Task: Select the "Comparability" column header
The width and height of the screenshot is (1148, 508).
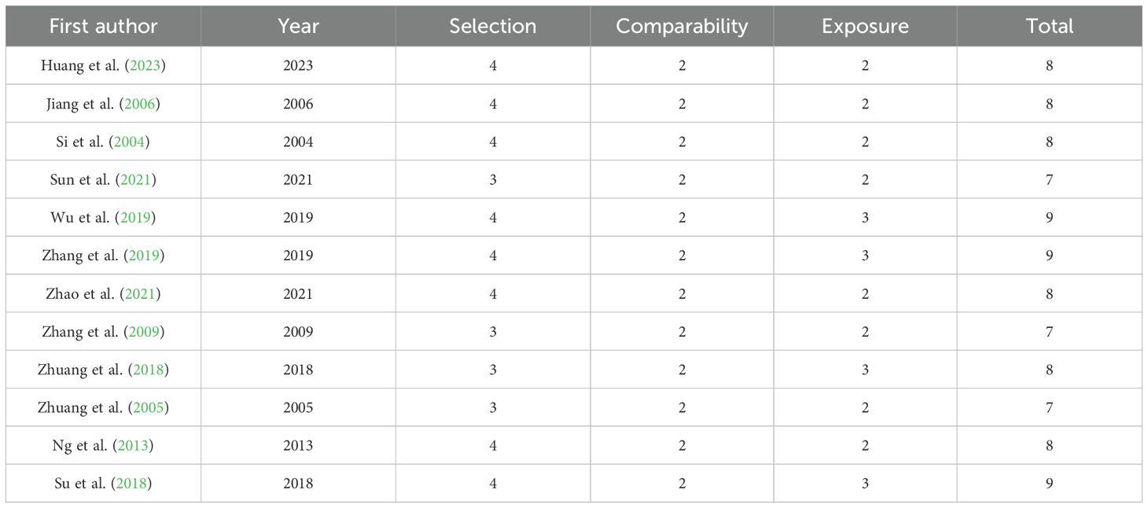Action: pos(682,26)
